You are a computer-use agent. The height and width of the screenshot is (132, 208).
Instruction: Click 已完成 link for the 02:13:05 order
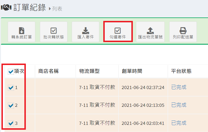(x=179, y=105)
